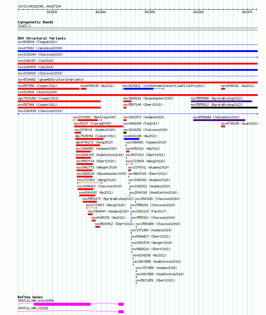Select nsv3364852 (Audano2019) label
Image resolution: width=266 pixels, height=315 pixels.
pos(96,149)
